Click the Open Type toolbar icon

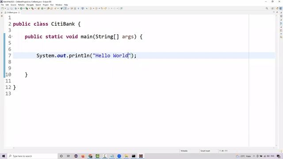(48, 8)
